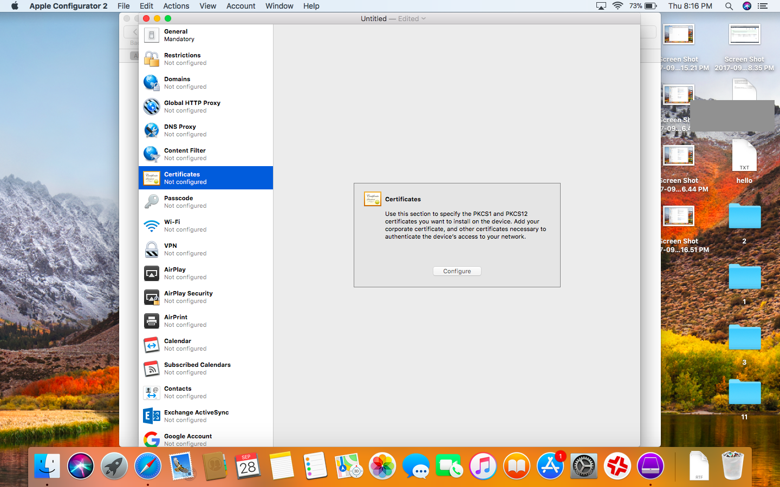Open Siri from the menu bar
The image size is (780, 487).
tap(747, 6)
